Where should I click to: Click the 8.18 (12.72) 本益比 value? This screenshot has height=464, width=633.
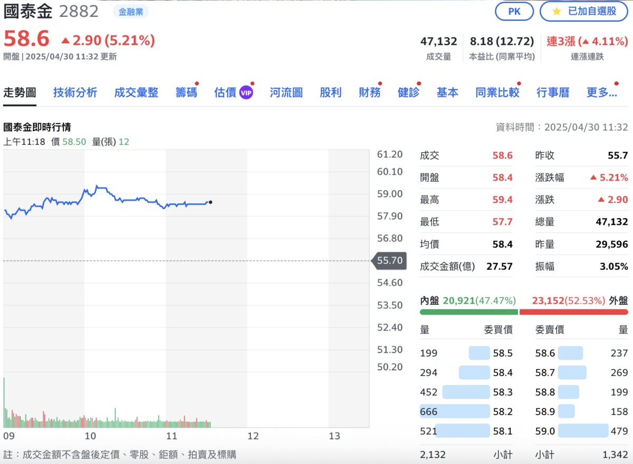[x=502, y=41]
